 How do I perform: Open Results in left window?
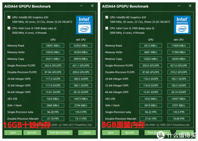pos(32,132)
